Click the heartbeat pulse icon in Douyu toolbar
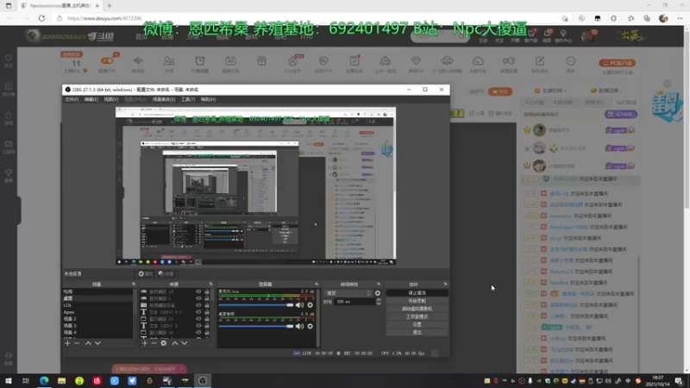The image size is (690, 388). [138, 61]
